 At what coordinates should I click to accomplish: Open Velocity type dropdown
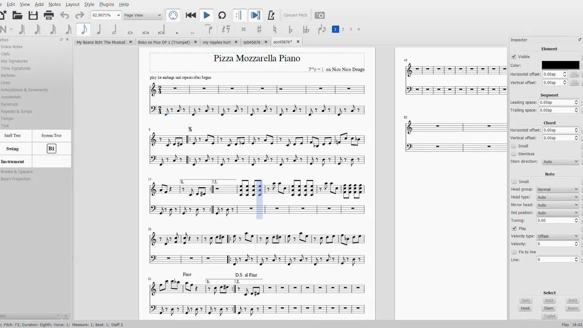pos(557,236)
